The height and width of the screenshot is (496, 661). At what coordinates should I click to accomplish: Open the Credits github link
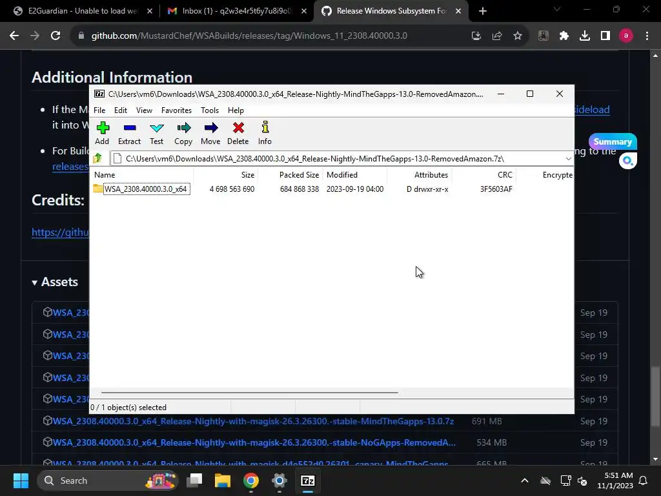[60, 232]
